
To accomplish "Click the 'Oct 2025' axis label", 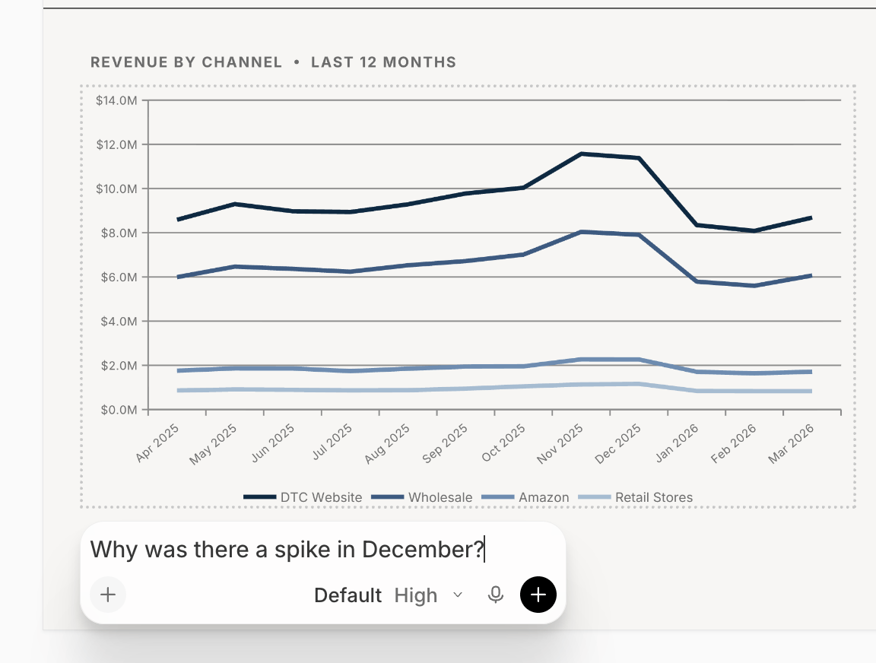I will pos(503,443).
